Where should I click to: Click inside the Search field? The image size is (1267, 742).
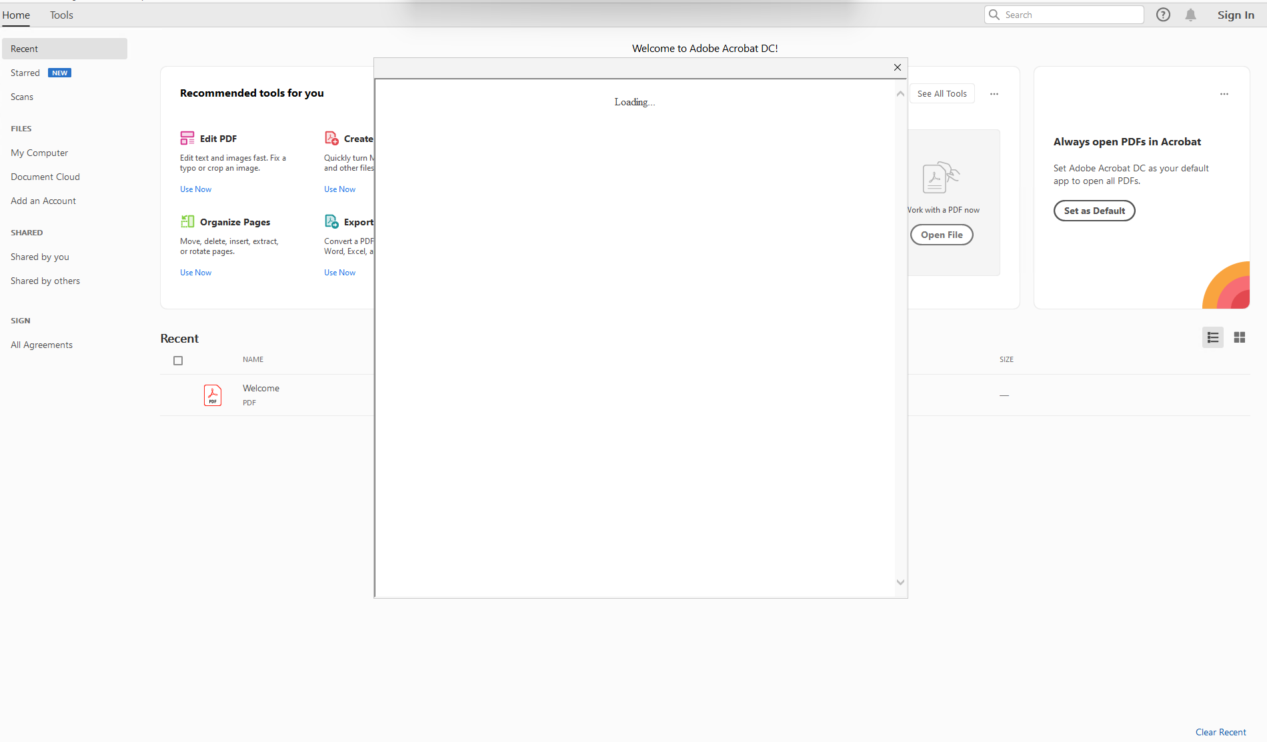coord(1064,14)
